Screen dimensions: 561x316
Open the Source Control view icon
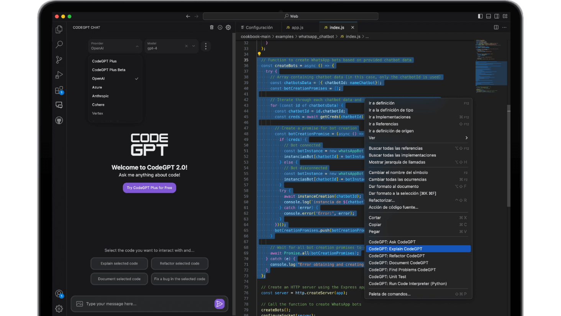[59, 60]
